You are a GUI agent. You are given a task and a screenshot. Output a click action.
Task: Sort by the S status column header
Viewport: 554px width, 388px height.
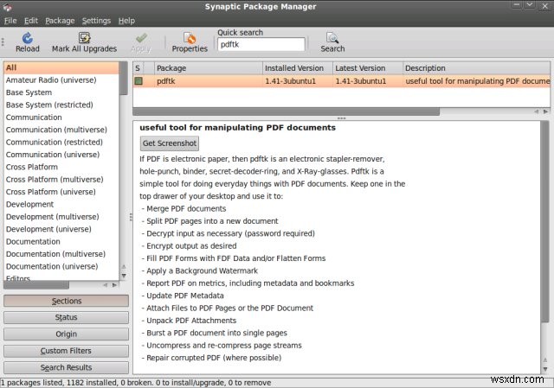[x=138, y=68]
